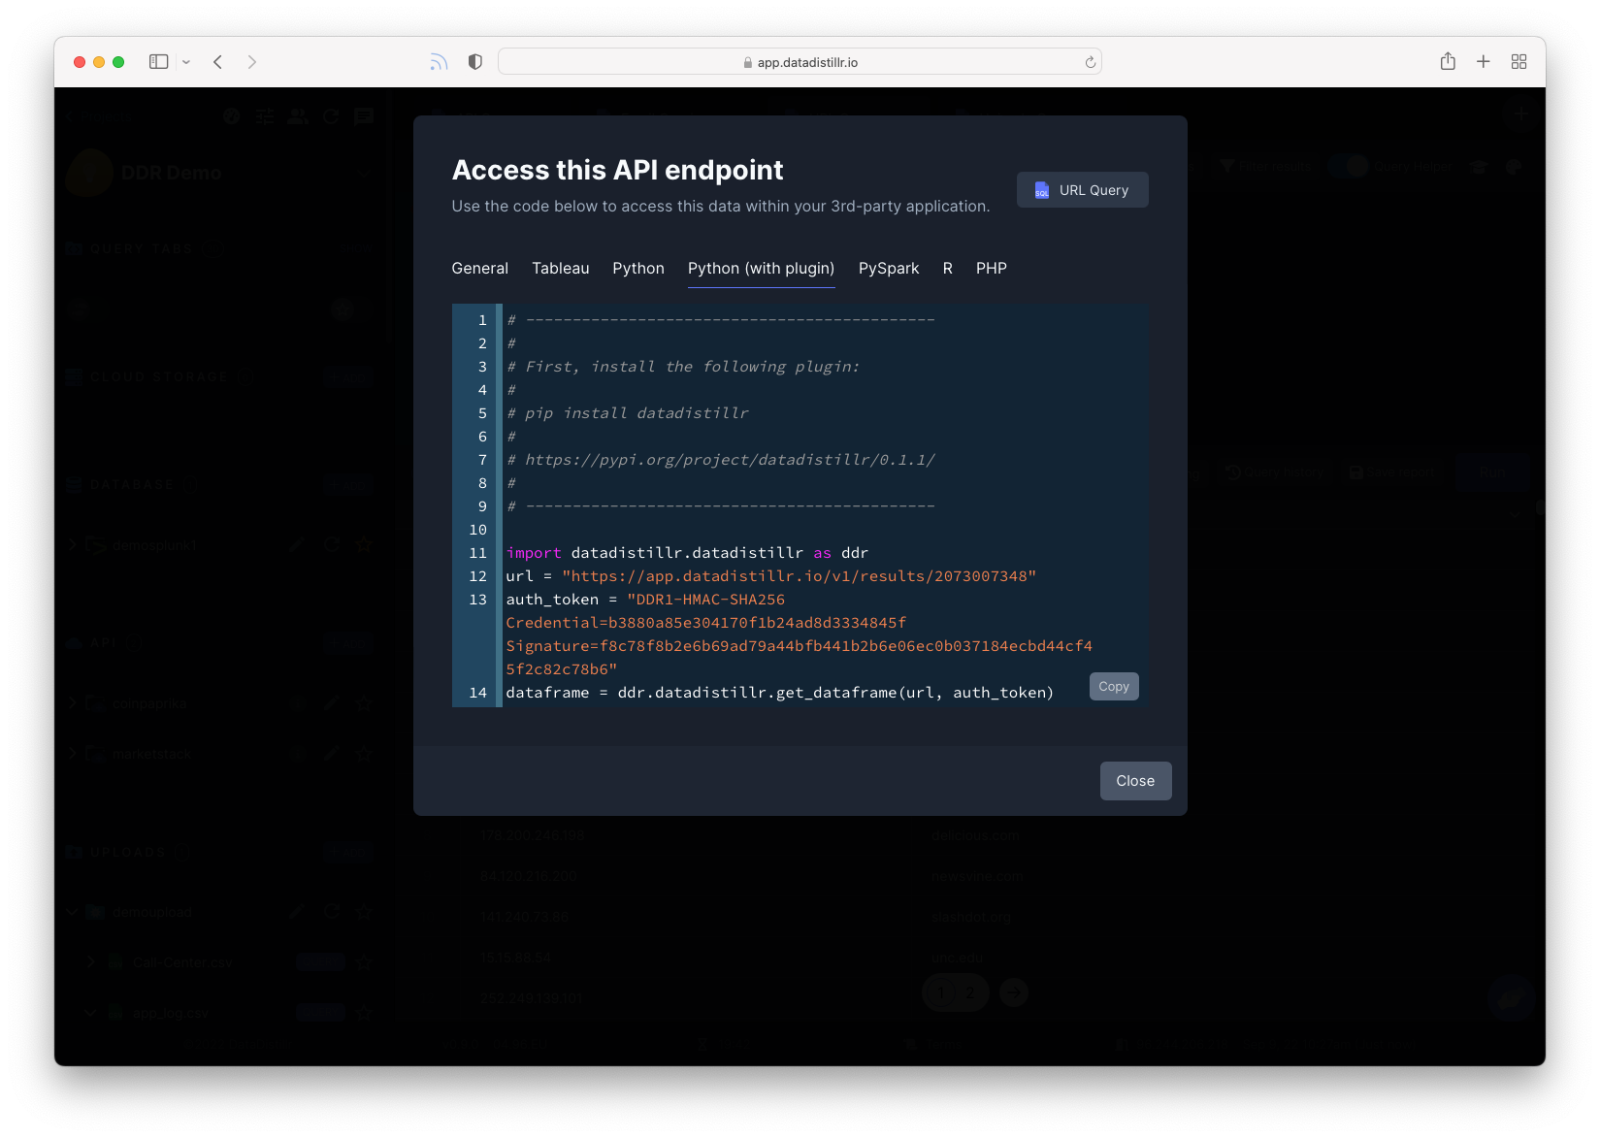Viewport: 1600px width, 1138px height.
Task: Click the get_dataframe code line
Action: [x=779, y=693]
